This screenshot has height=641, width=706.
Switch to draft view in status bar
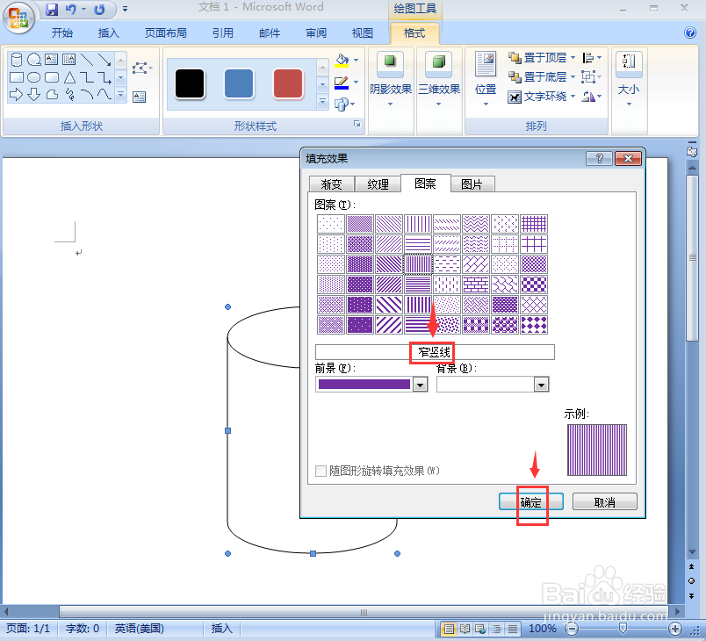512,629
